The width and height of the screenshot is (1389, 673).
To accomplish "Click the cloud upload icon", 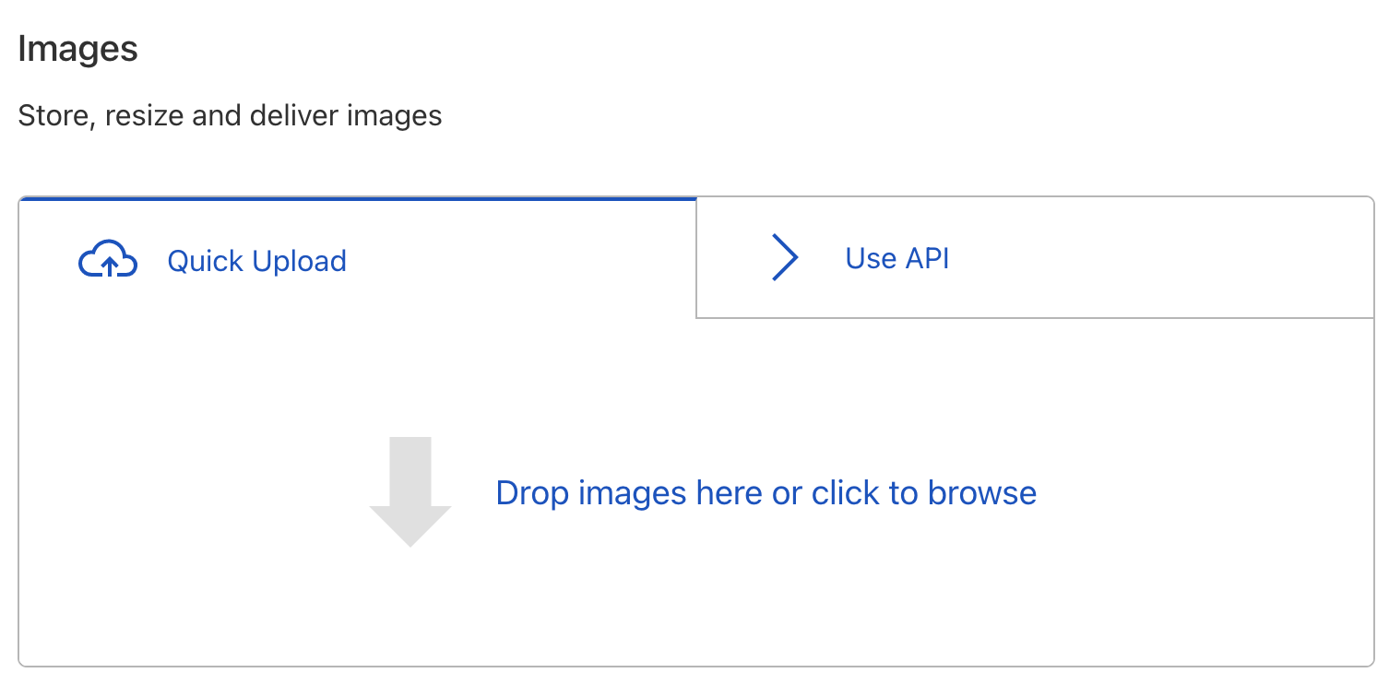I will coord(108,261).
